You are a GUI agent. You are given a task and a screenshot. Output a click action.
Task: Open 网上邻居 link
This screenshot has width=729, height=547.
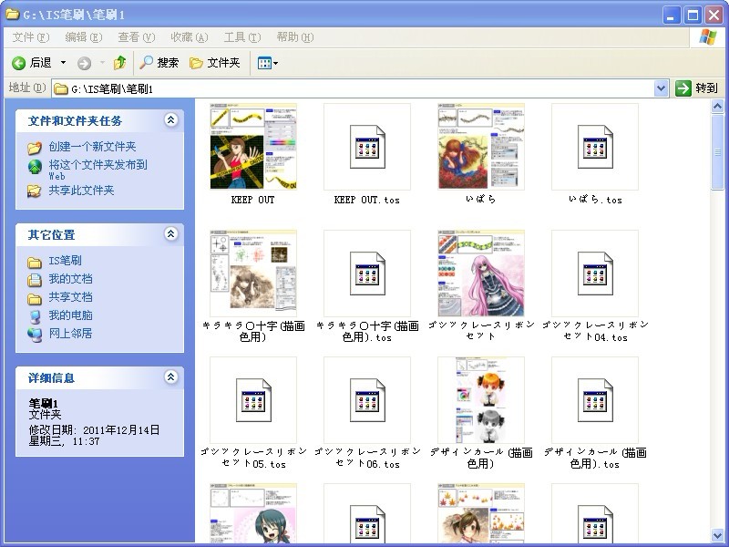pyautogui.click(x=71, y=333)
